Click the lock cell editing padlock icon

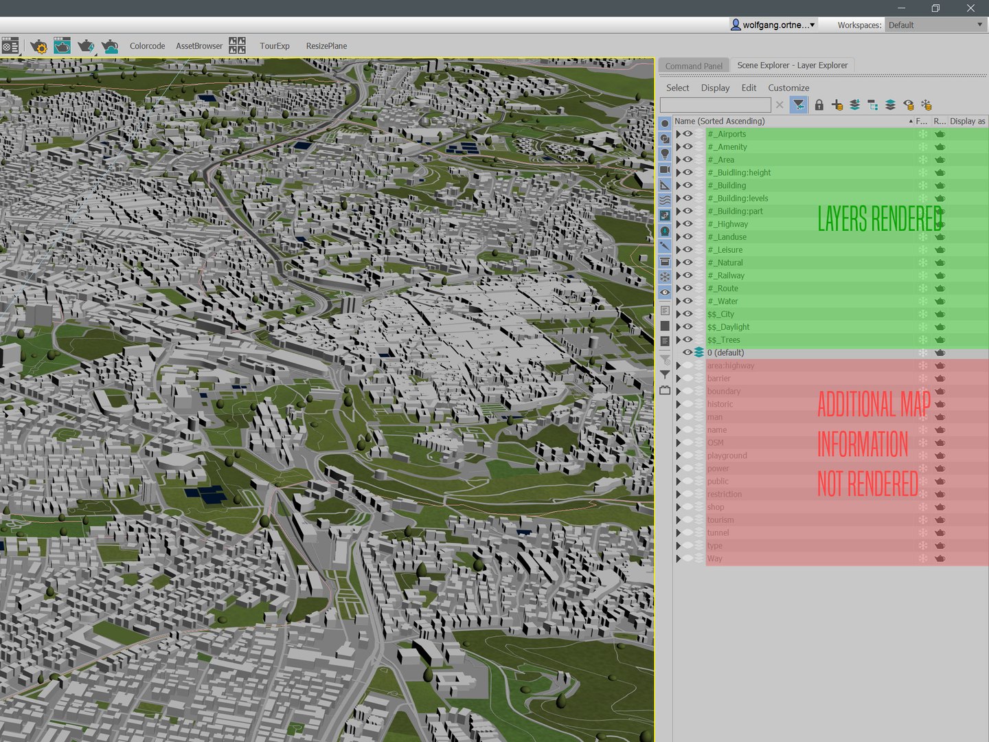click(819, 105)
